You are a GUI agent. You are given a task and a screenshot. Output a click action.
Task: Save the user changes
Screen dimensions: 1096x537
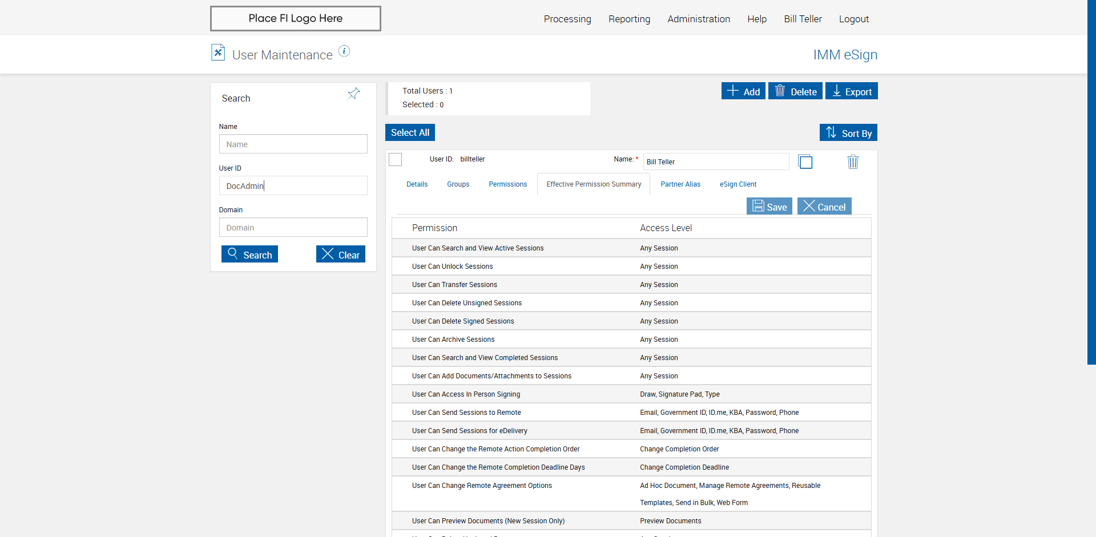click(769, 206)
